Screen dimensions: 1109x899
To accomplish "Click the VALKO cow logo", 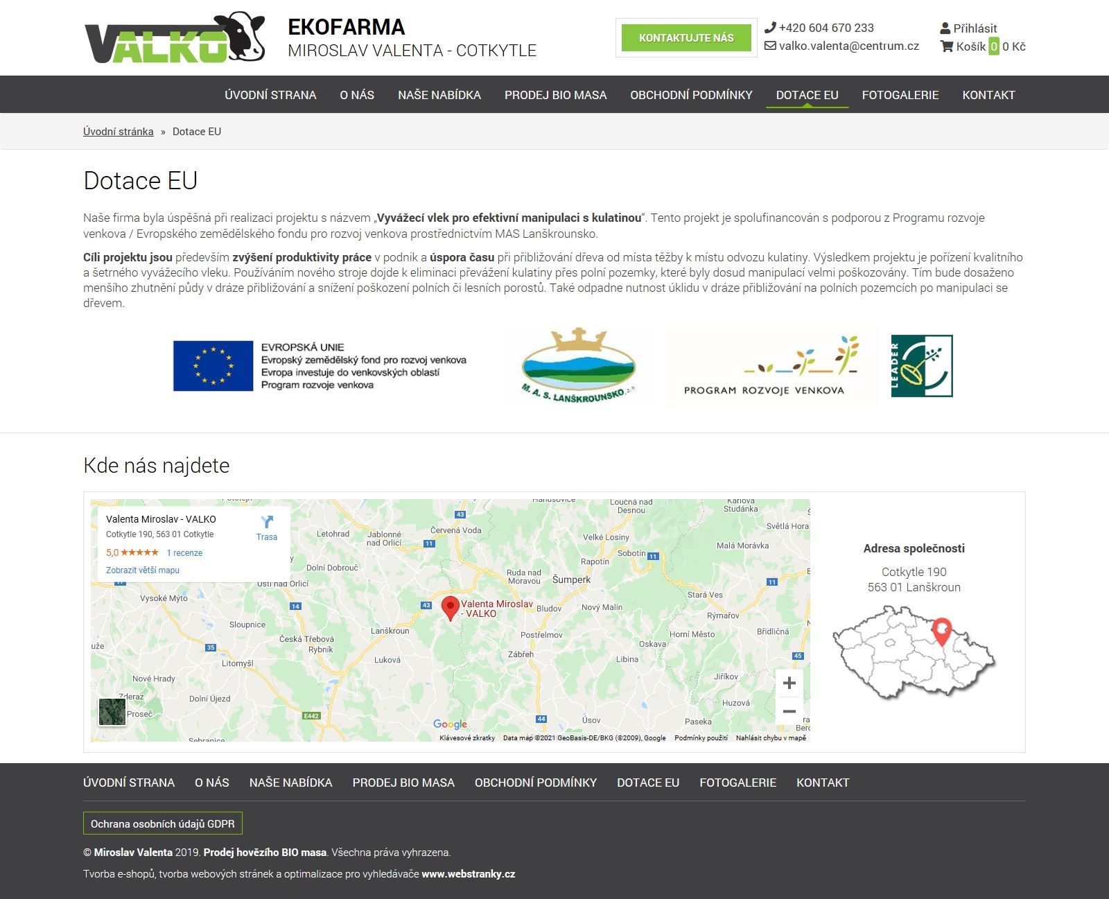I will click(175, 38).
